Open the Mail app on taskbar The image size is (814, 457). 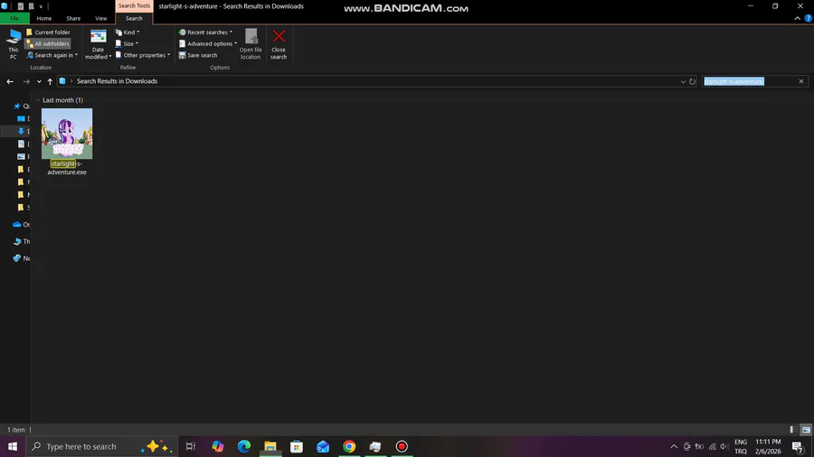[323, 446]
